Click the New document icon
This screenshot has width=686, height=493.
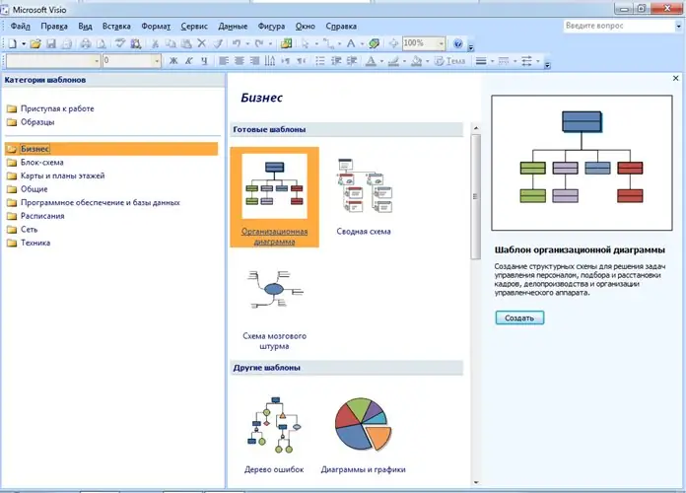point(13,43)
